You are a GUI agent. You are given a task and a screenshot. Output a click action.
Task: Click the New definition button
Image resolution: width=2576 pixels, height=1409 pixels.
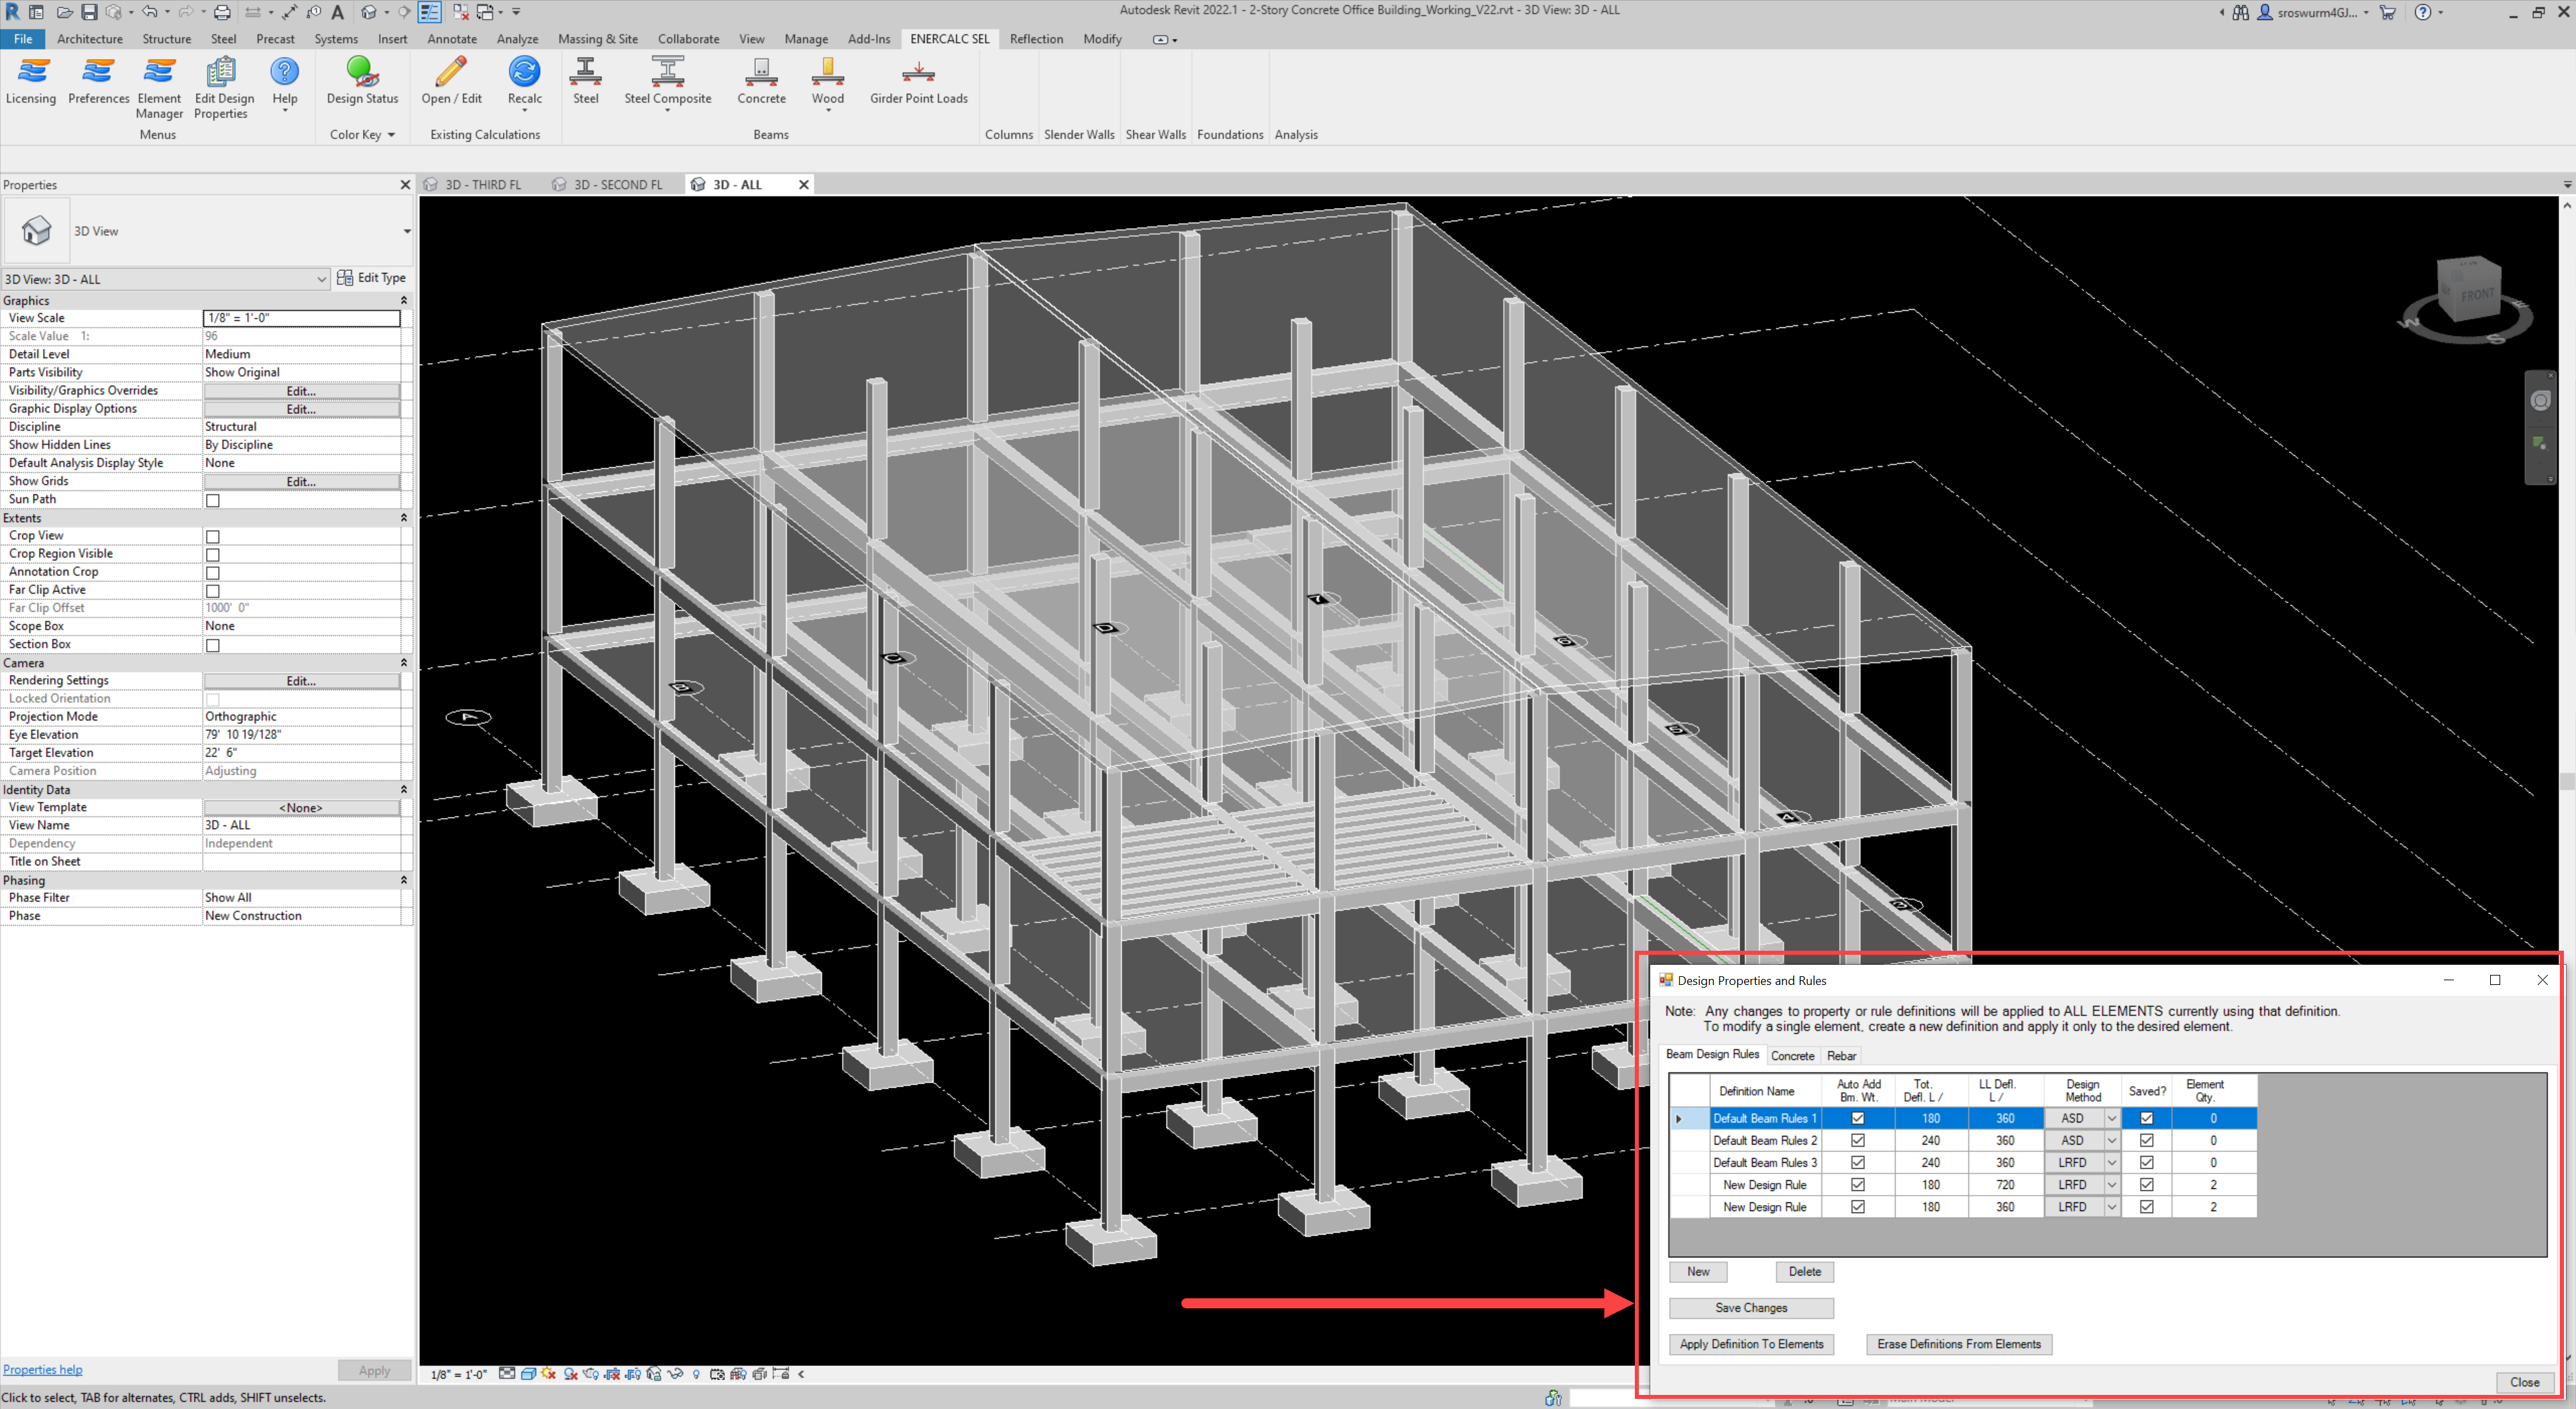[1698, 1271]
